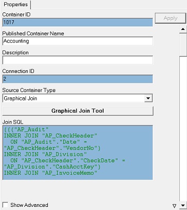
Task: Click the scrollbar down arrow
Action: [183, 205]
